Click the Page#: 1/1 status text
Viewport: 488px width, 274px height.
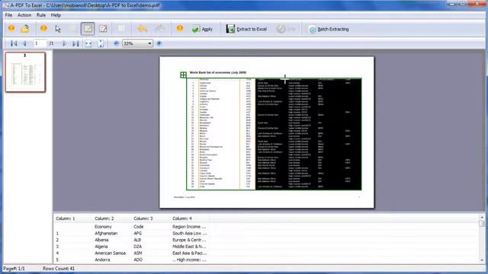[14, 269]
